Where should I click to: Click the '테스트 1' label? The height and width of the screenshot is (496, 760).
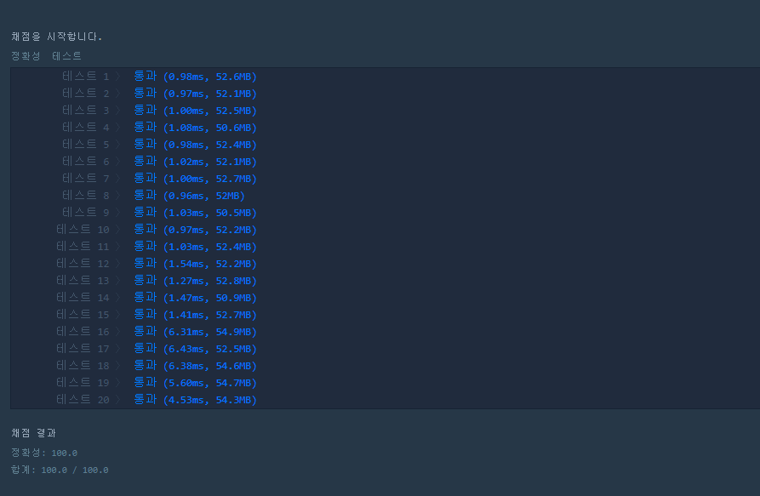pos(86,77)
